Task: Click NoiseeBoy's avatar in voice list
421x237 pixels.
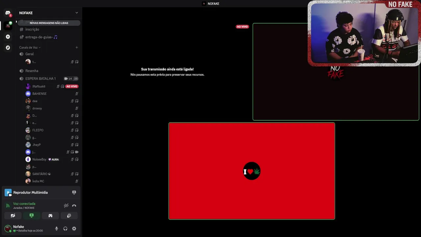Action: (28, 159)
